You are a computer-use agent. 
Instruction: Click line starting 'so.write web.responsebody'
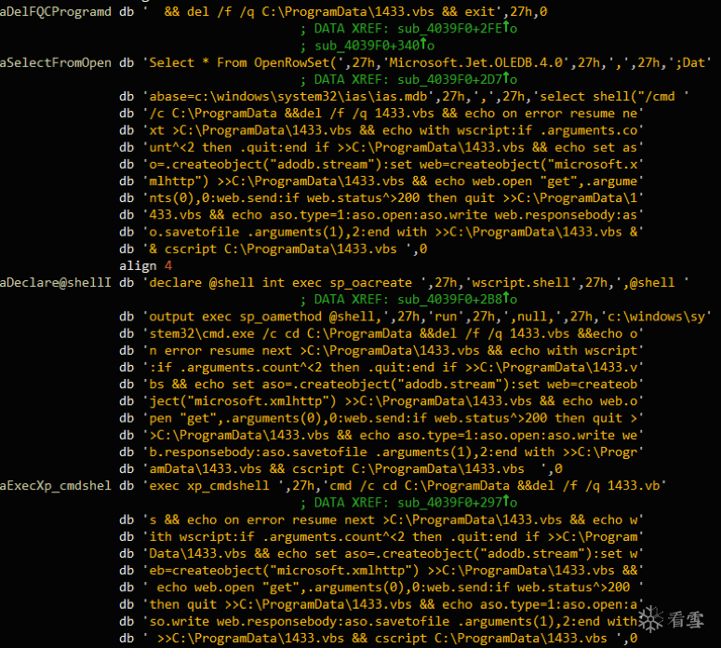pos(381,621)
